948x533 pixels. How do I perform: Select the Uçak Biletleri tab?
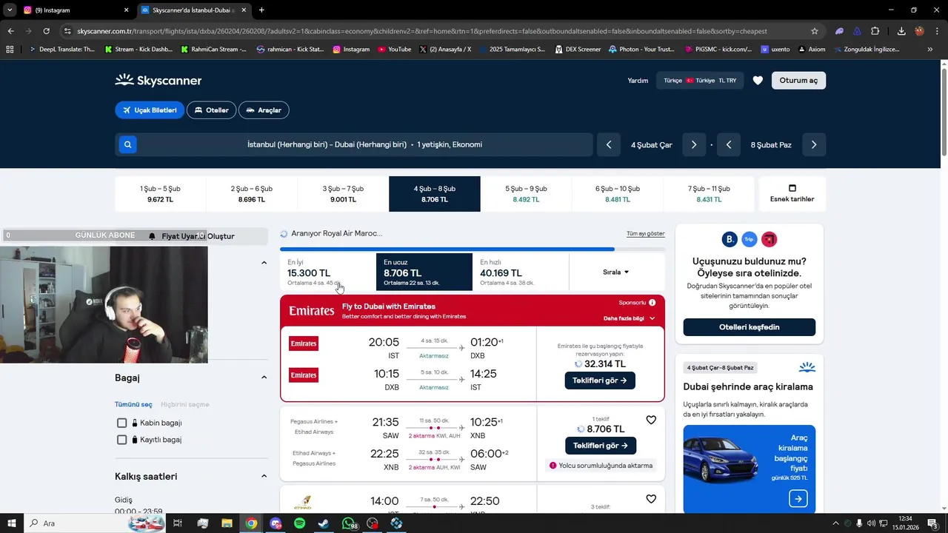coord(150,110)
